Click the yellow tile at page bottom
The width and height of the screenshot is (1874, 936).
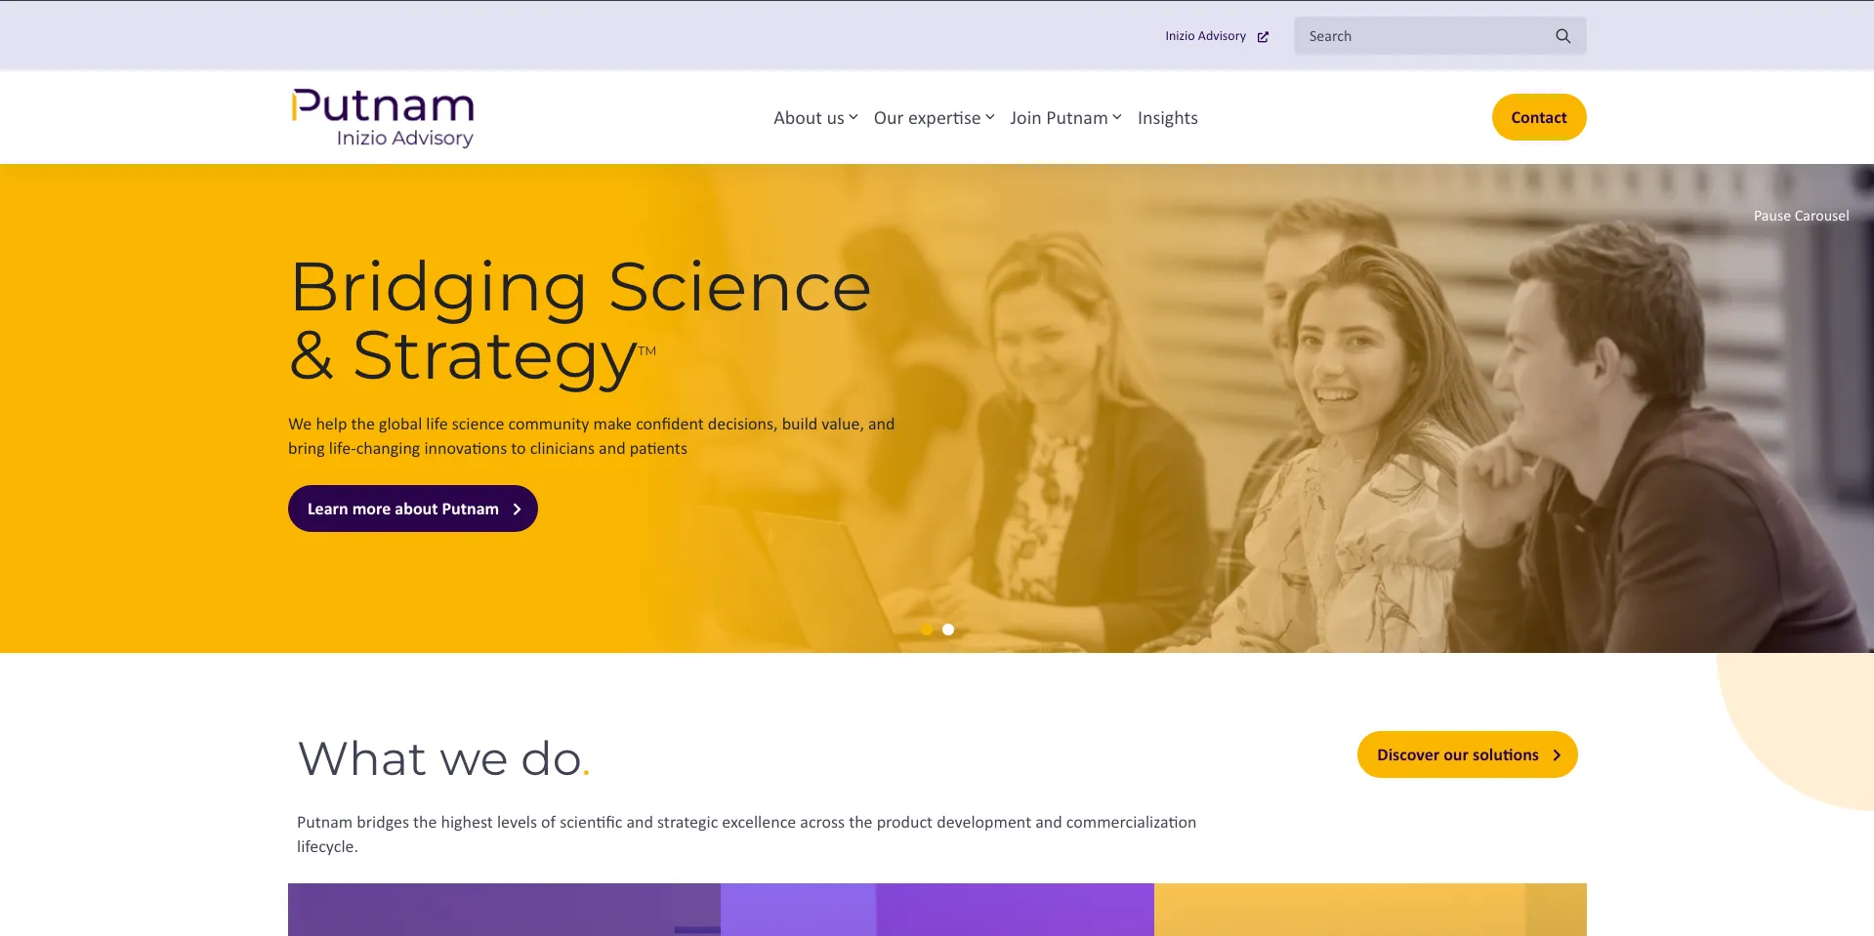tap(1370, 910)
